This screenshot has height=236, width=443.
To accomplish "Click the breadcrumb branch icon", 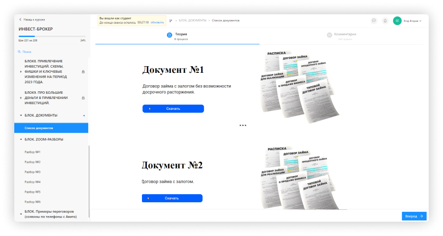I will pyautogui.click(x=171, y=20).
